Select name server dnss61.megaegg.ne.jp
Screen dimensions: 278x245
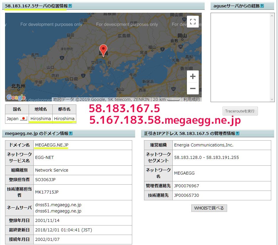pyautogui.click(x=58, y=211)
